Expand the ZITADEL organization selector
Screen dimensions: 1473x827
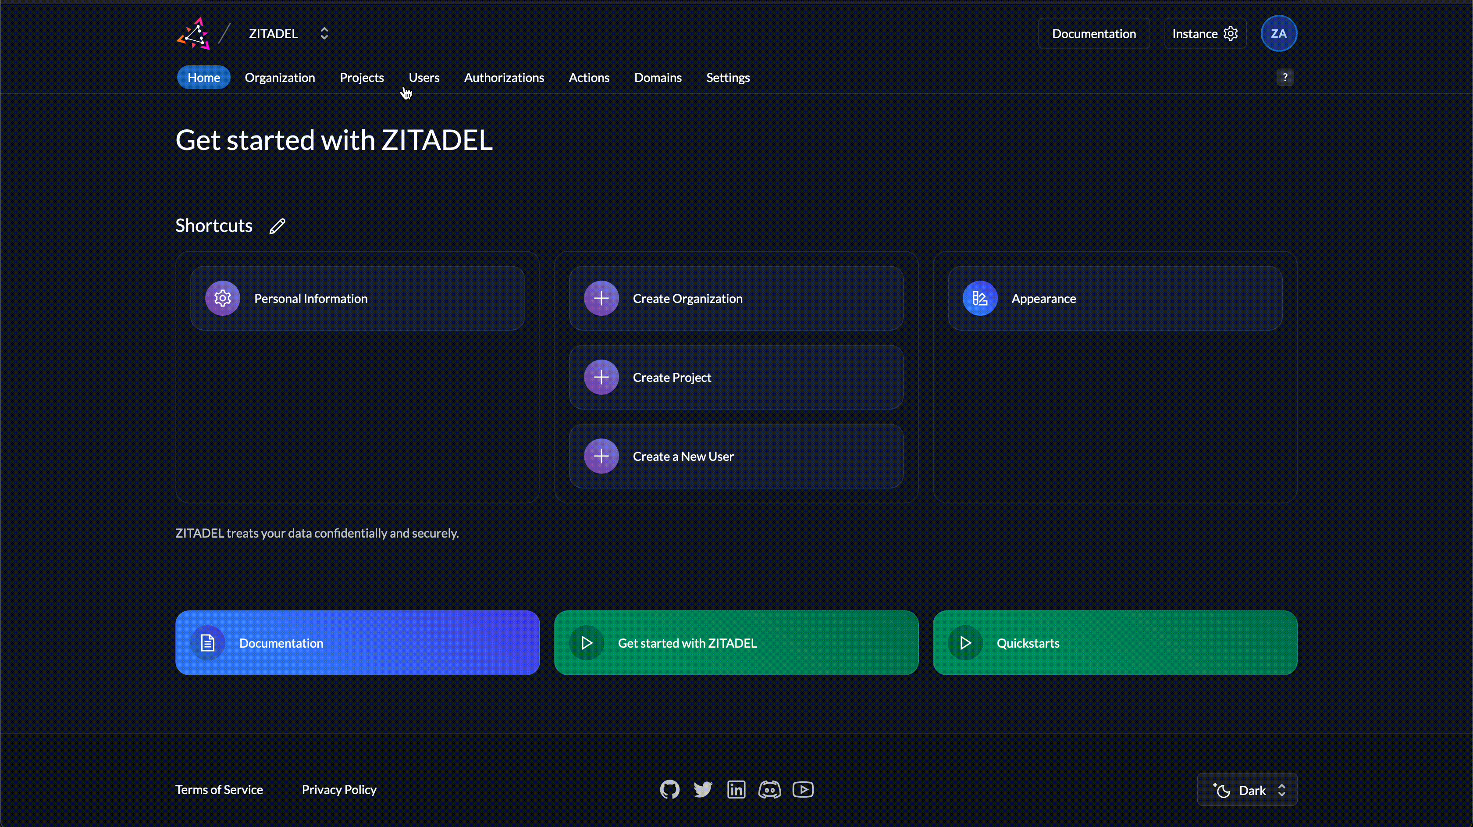[x=324, y=34]
